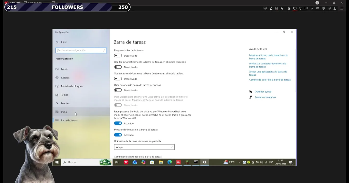Open the Minecraft grass block taskbar icon
Screen dimensions: 349x183
click(187, 162)
